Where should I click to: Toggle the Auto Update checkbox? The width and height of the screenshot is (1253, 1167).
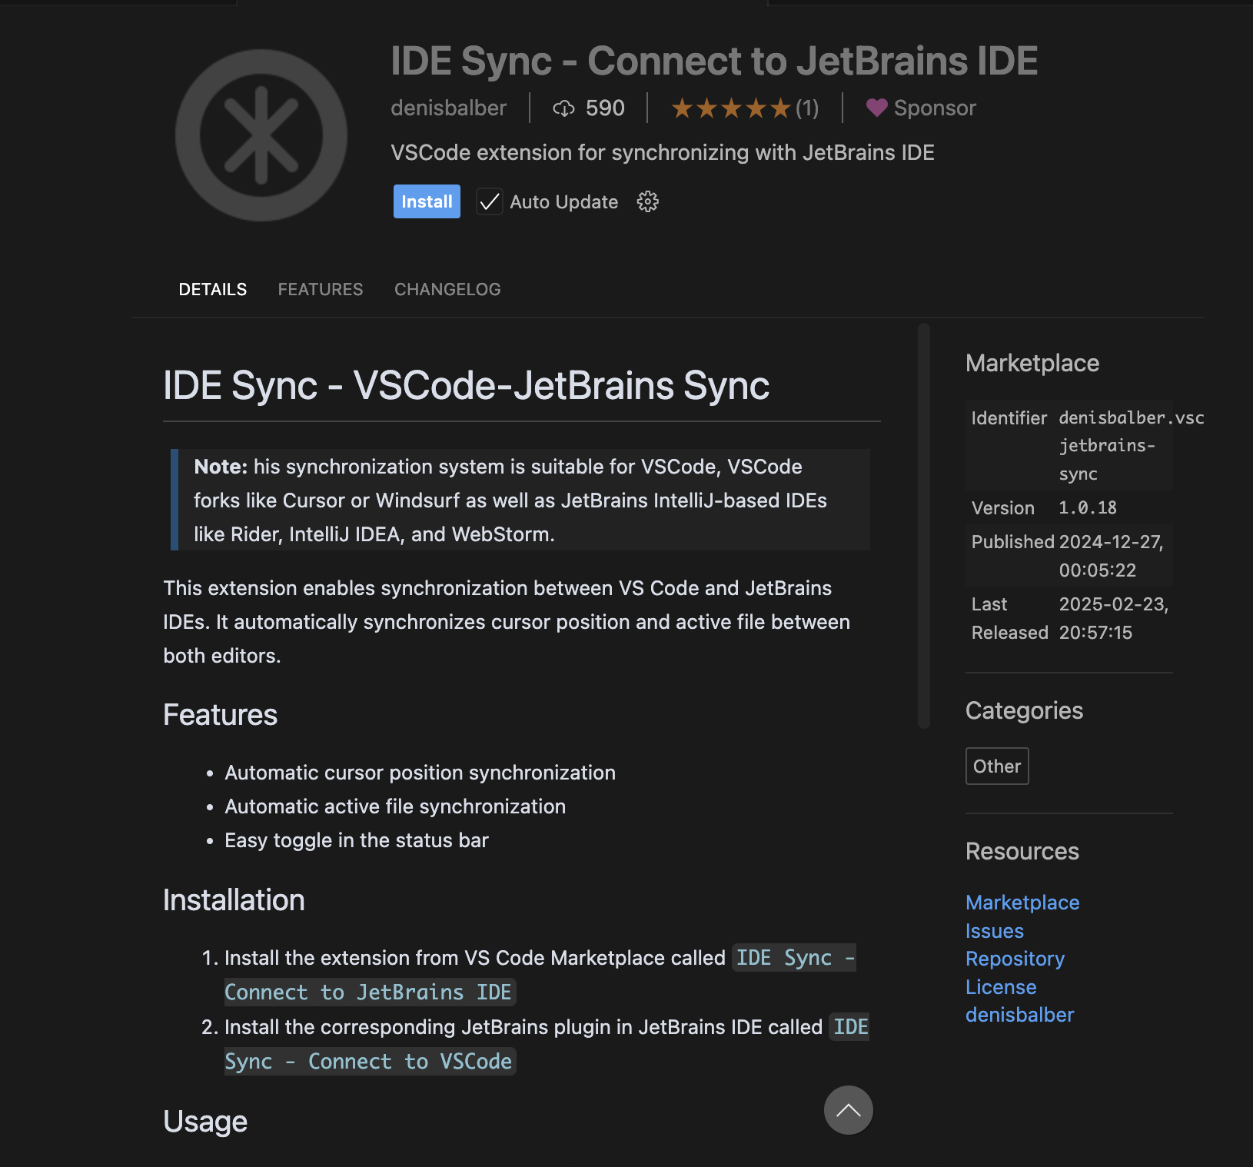[490, 201]
